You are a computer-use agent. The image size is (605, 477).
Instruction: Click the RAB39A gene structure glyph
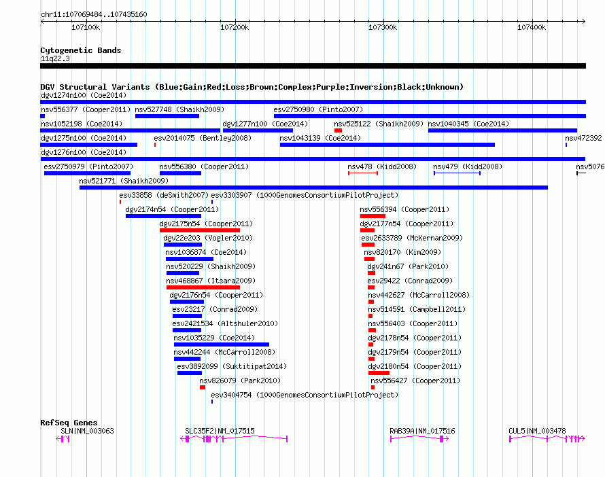click(419, 439)
